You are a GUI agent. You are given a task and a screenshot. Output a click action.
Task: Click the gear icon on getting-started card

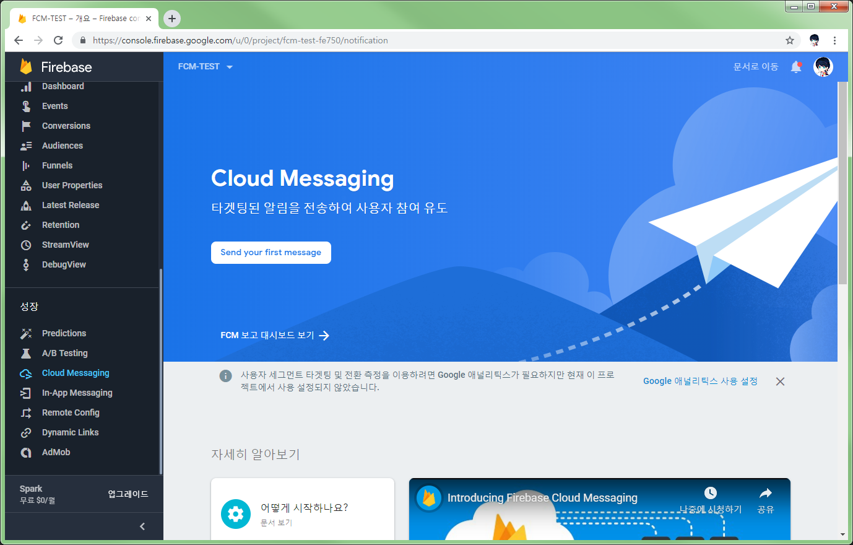pyautogui.click(x=236, y=514)
